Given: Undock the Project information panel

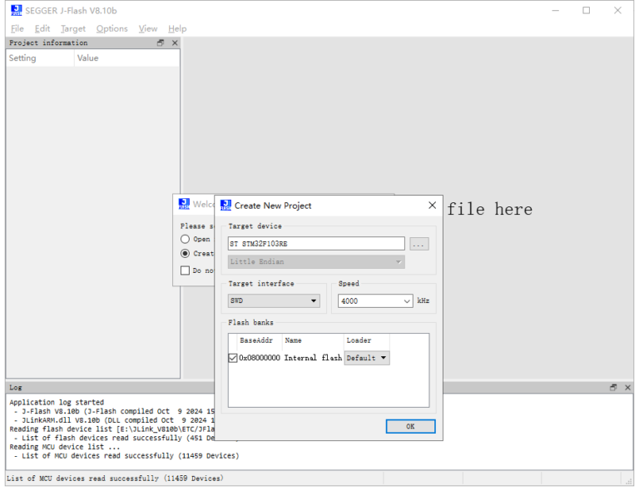Looking at the screenshot, I should tap(161, 43).
